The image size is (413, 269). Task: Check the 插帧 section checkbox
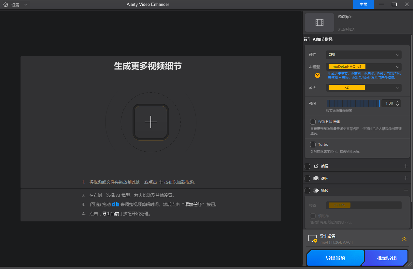(x=307, y=190)
